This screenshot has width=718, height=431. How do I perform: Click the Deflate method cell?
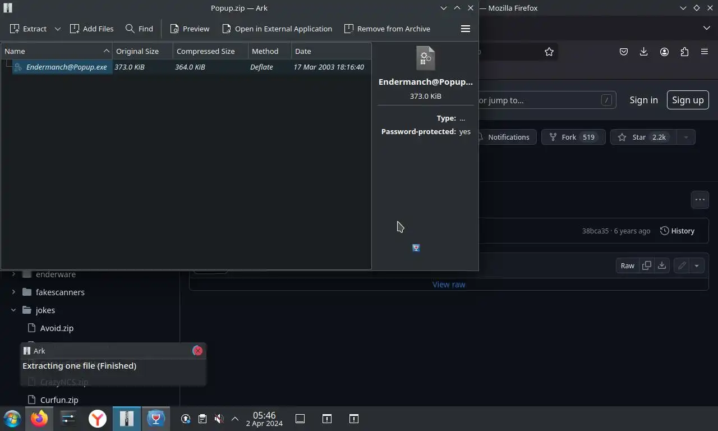point(261,67)
